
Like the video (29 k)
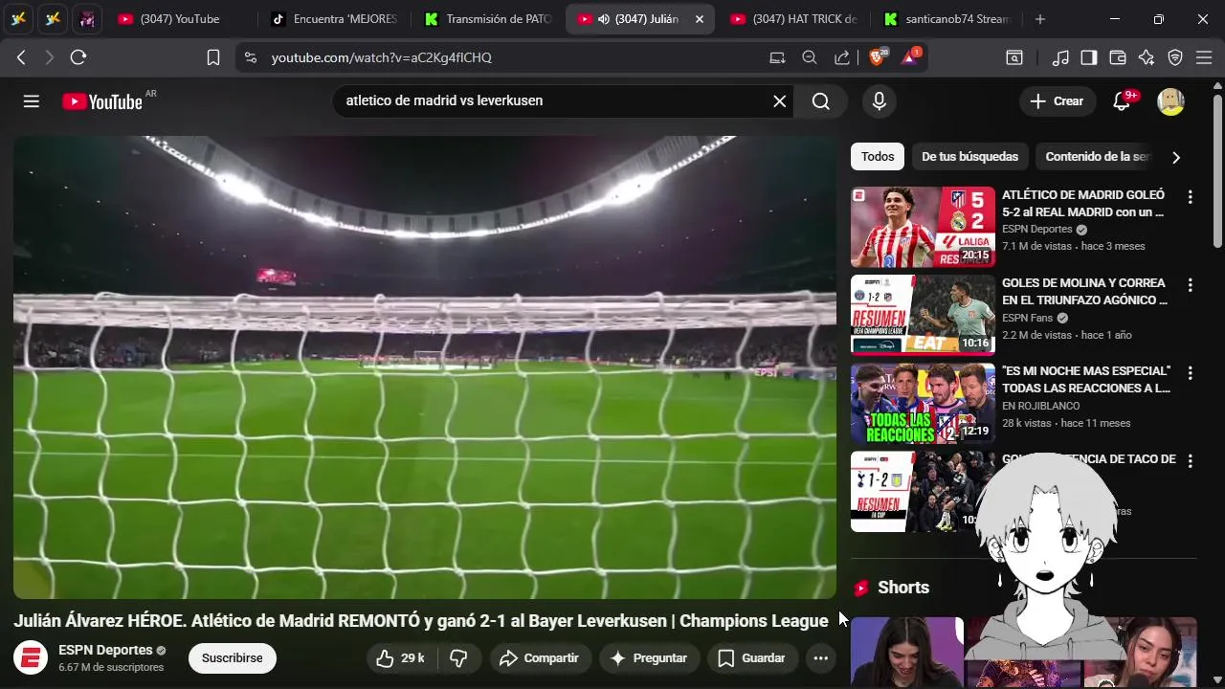(400, 658)
